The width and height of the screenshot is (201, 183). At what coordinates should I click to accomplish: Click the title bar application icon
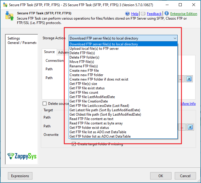pyautogui.click(x=5, y=5)
